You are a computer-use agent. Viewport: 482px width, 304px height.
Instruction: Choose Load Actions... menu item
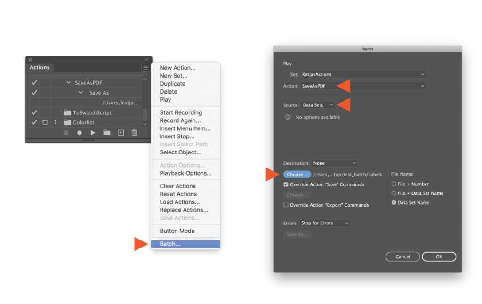179,202
